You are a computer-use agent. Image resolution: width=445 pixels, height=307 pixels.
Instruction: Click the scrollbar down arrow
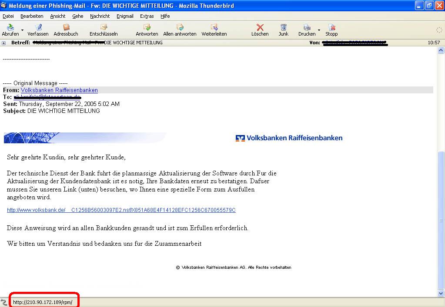[x=441, y=294]
